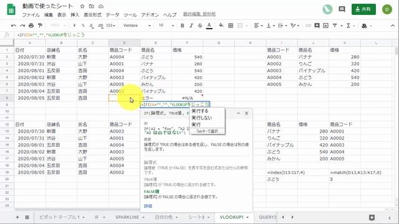This screenshot has height=224, width=399.
Task: Open the ファイル menu
Action: pos(31,15)
